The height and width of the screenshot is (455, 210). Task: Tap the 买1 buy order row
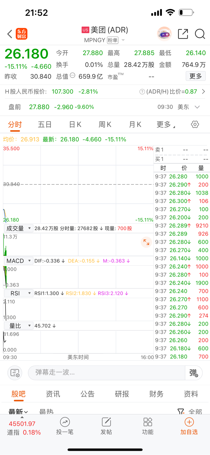(x=182, y=159)
